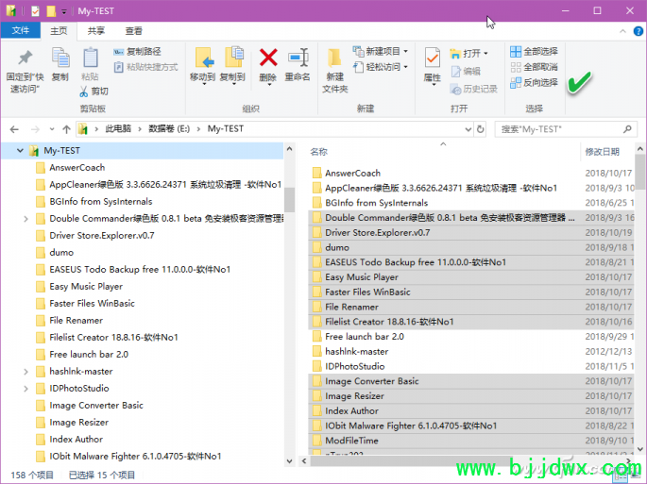Click Select none (全部取消)
The height and width of the screenshot is (484, 647).
(534, 67)
